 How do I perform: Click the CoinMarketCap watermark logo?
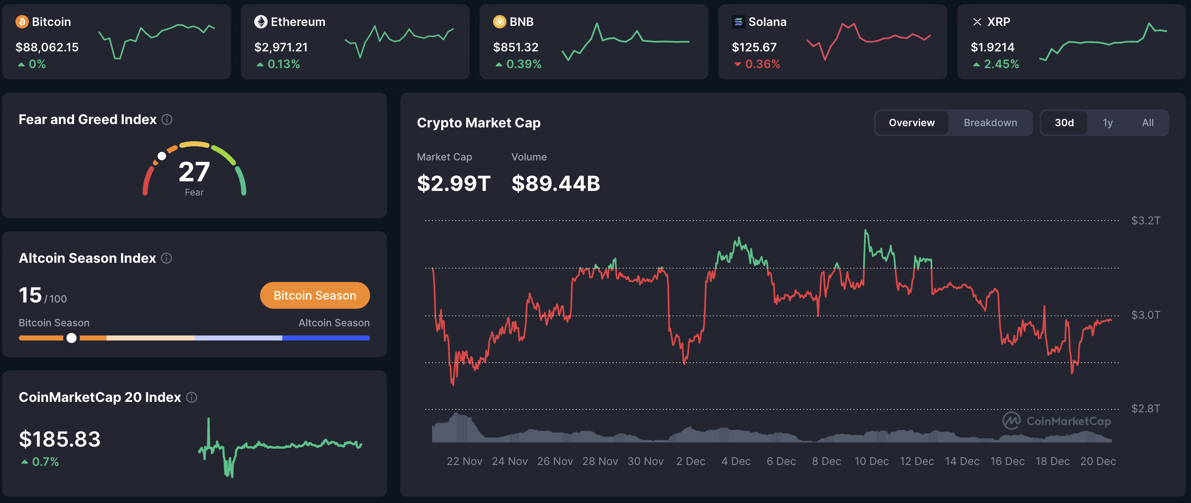pyautogui.click(x=1056, y=421)
